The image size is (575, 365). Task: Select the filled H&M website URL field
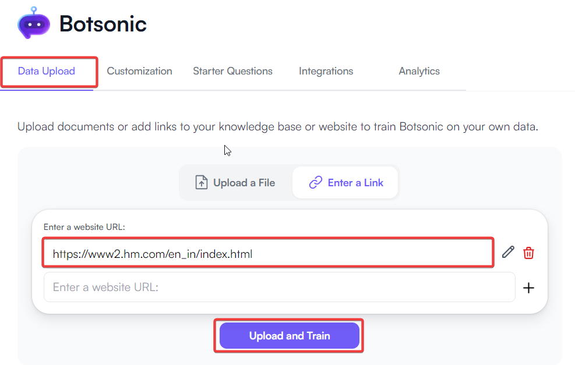(268, 253)
